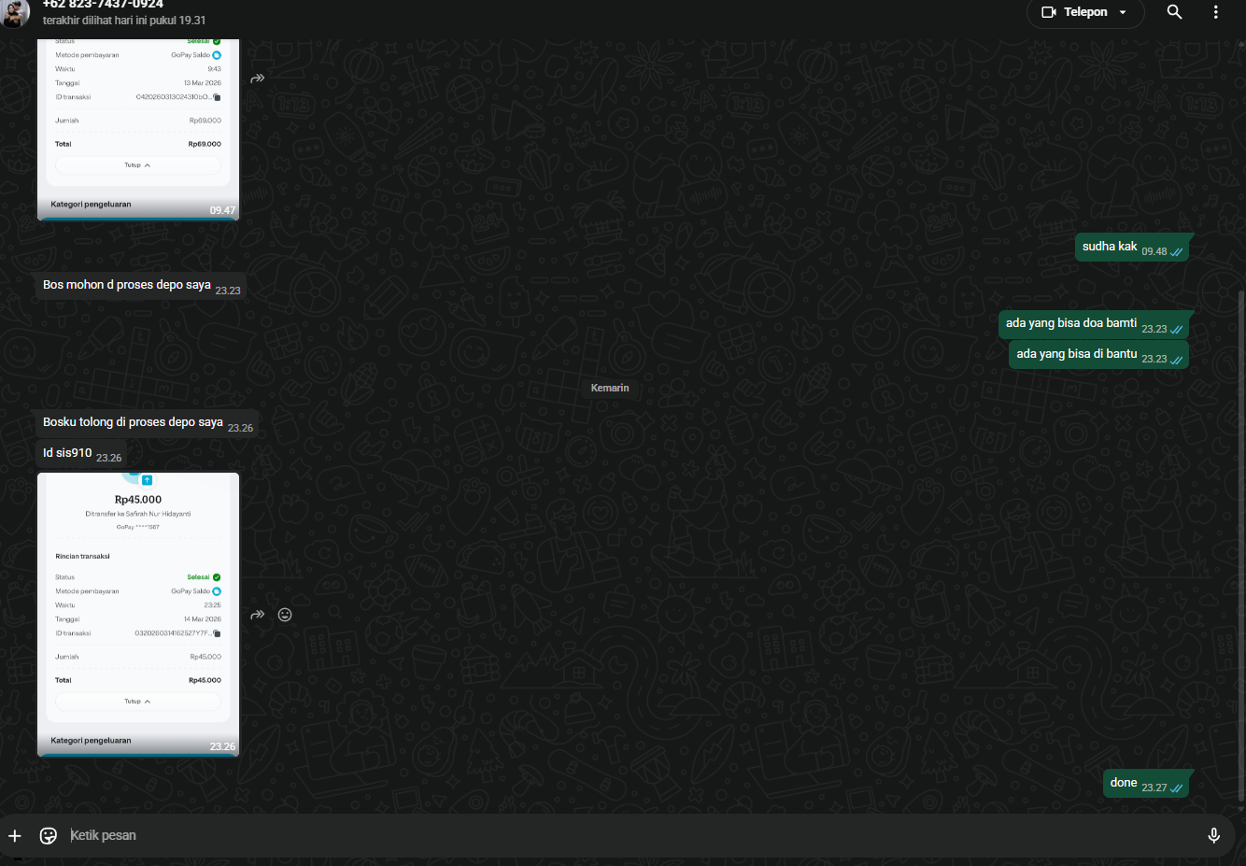Select the 'Bos mohon d proses depo saya' message
Screen dimensions: 1246x866
click(141, 286)
